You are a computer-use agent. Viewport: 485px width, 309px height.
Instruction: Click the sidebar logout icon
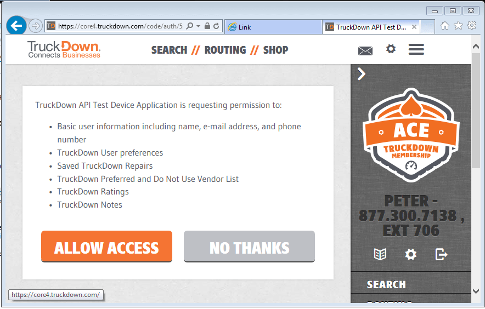(442, 255)
